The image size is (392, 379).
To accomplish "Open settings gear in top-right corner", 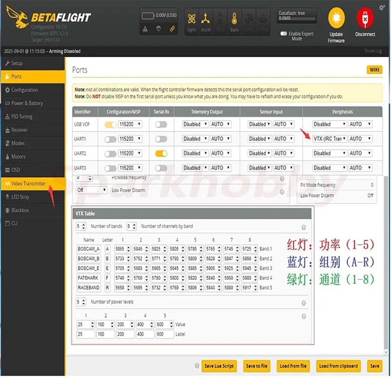I will (x=382, y=7).
